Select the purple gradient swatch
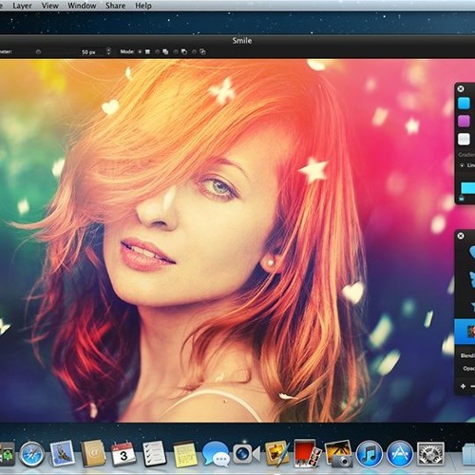The height and width of the screenshot is (475, 475). click(x=465, y=121)
